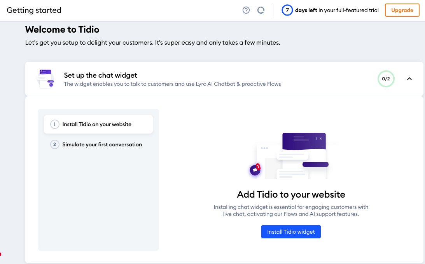The width and height of the screenshot is (425, 264).
Task: Click the circular progress icon beside help
Action: 261,10
